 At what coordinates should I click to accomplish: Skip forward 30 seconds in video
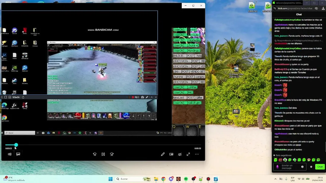112,154
